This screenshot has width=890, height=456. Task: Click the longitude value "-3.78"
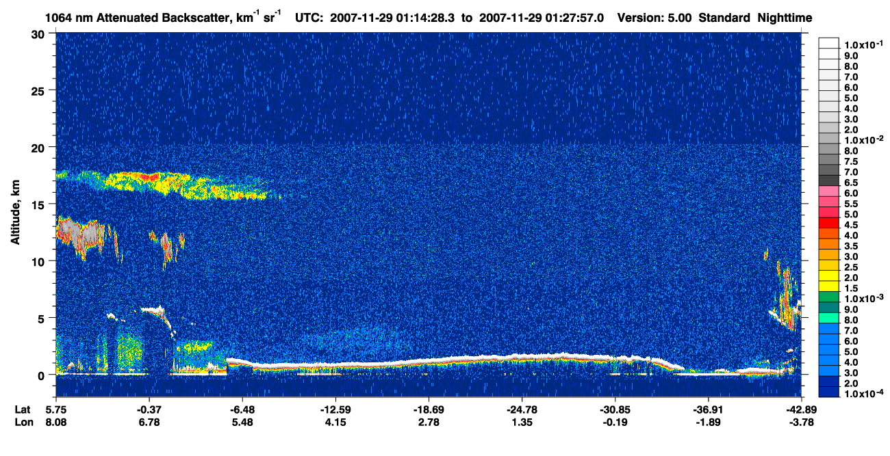click(x=800, y=422)
